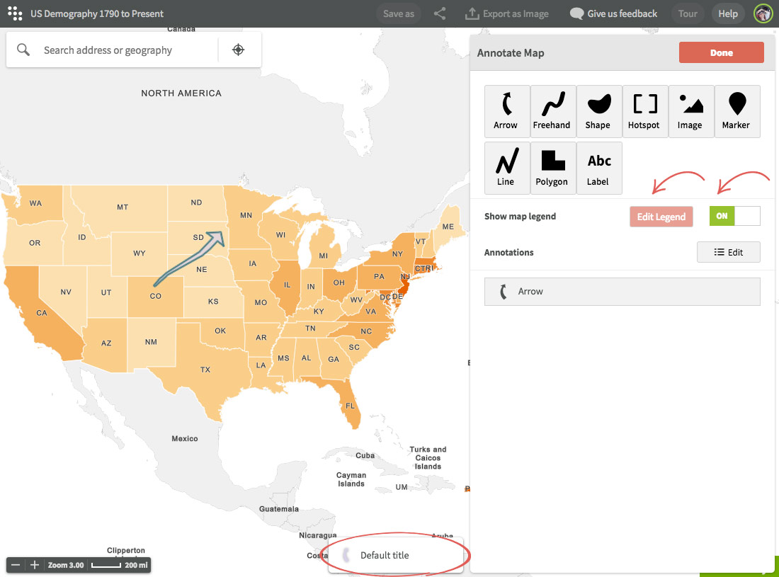Screen dimensions: 779x577
Task: Click the MT state label
Action: tap(123, 207)
